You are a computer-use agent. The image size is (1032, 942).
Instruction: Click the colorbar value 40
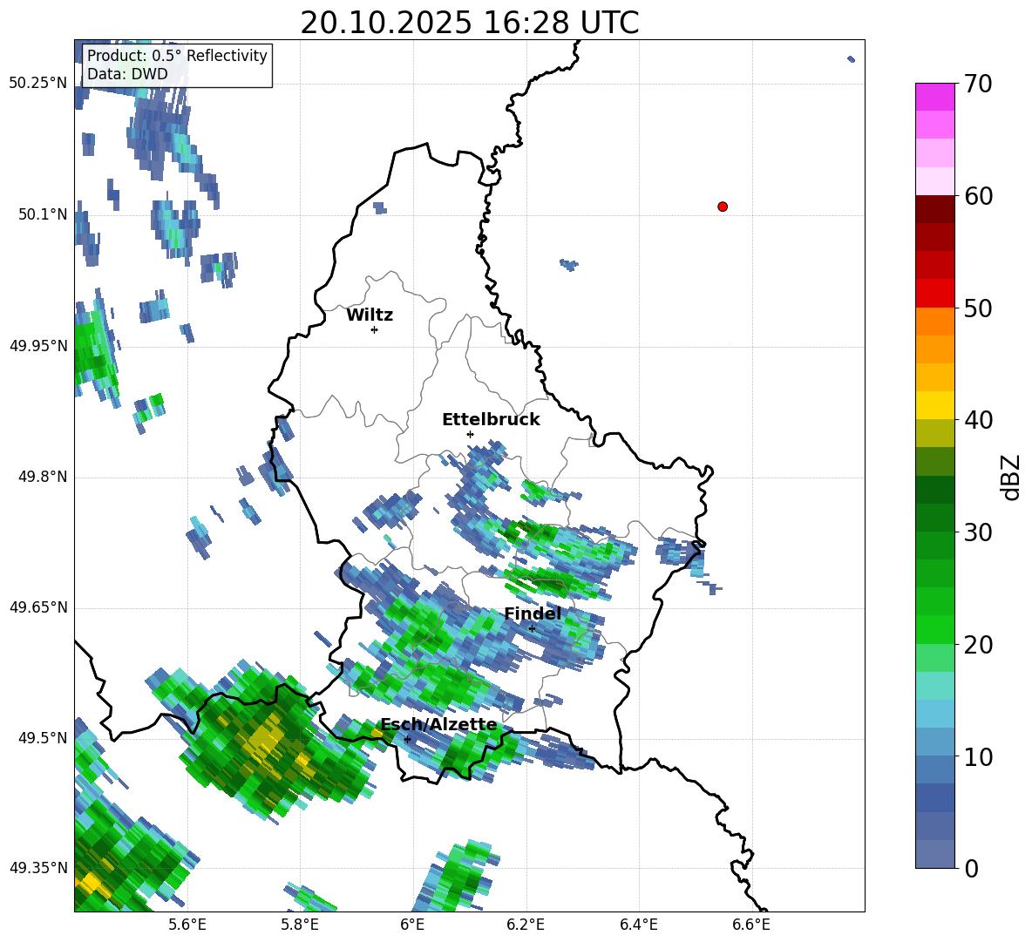click(x=978, y=420)
